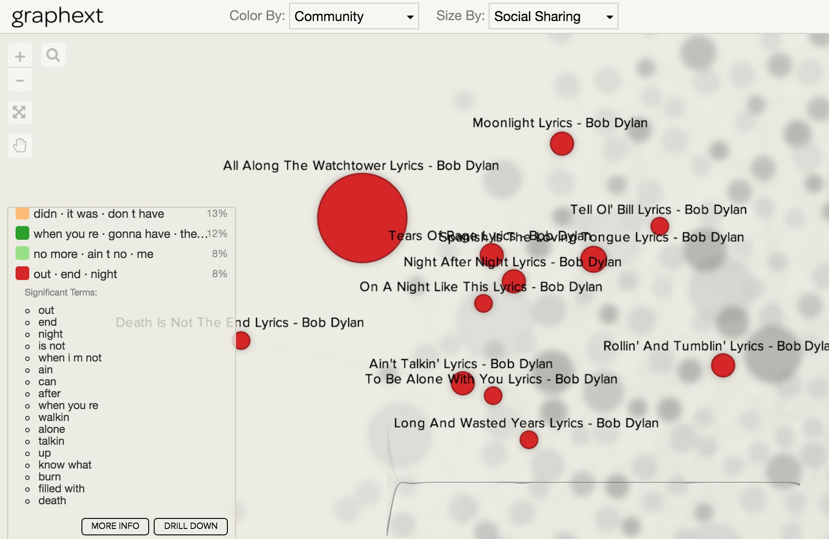The width and height of the screenshot is (829, 539).
Task: Click the light green swatch for no more
Action: [22, 253]
